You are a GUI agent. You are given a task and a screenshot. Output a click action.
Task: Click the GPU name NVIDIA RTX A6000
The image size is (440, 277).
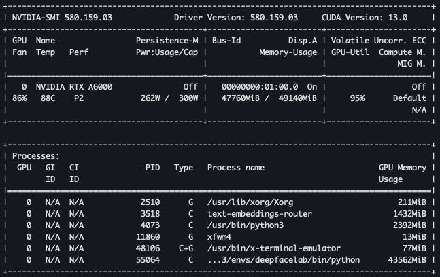coord(74,87)
